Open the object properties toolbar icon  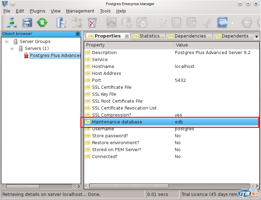(61, 23)
